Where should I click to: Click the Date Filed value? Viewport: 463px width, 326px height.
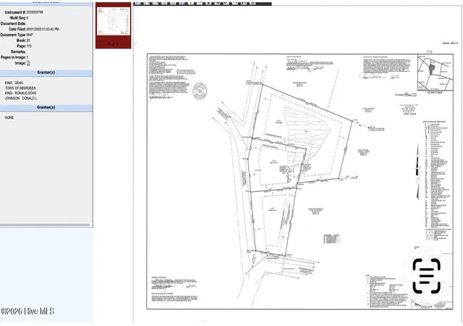point(43,29)
